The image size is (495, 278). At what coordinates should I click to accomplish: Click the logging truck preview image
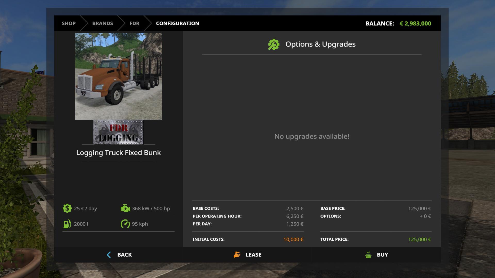click(x=118, y=76)
